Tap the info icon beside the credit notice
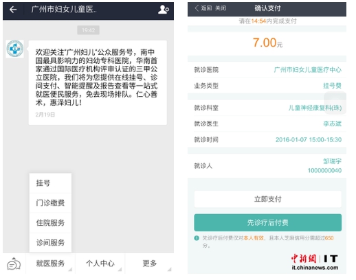The image size is (356, 280). pos(197,238)
